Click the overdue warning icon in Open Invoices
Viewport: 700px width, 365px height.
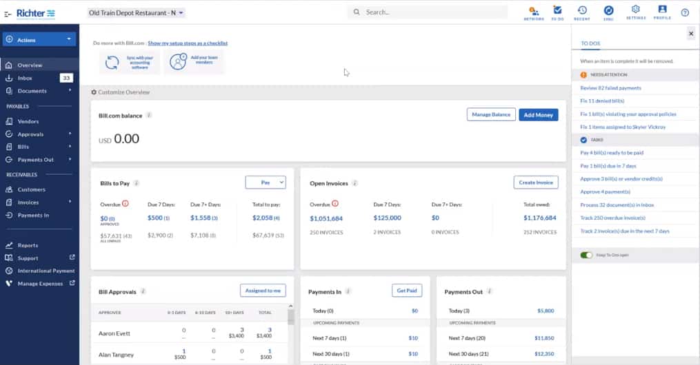pos(334,204)
